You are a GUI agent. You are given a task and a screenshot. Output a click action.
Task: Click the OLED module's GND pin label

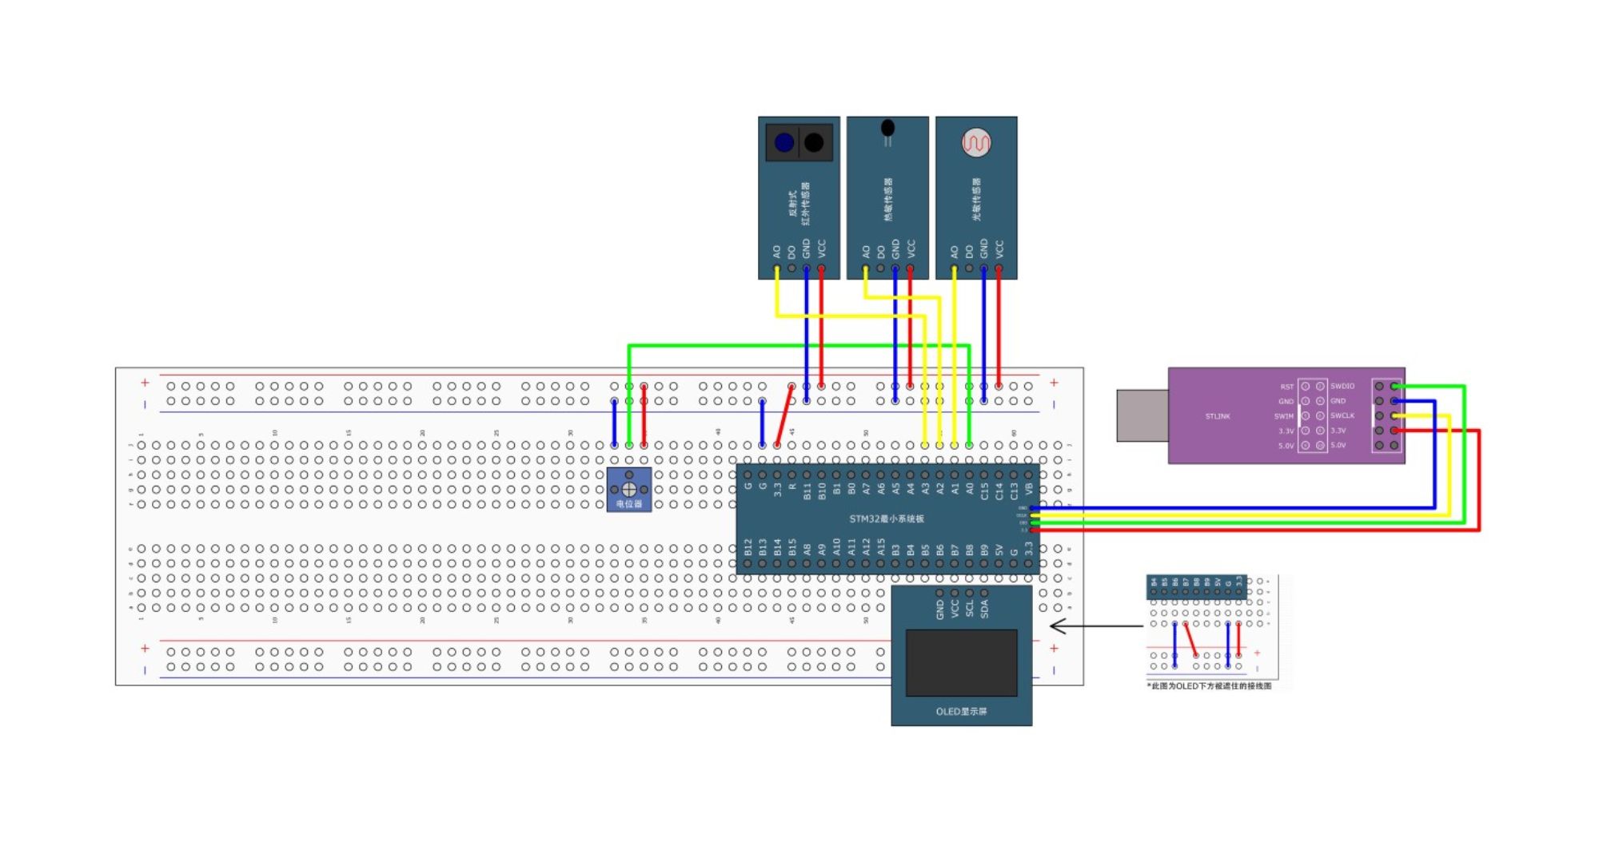click(x=940, y=609)
